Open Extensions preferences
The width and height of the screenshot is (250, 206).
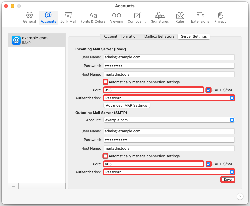200,18
